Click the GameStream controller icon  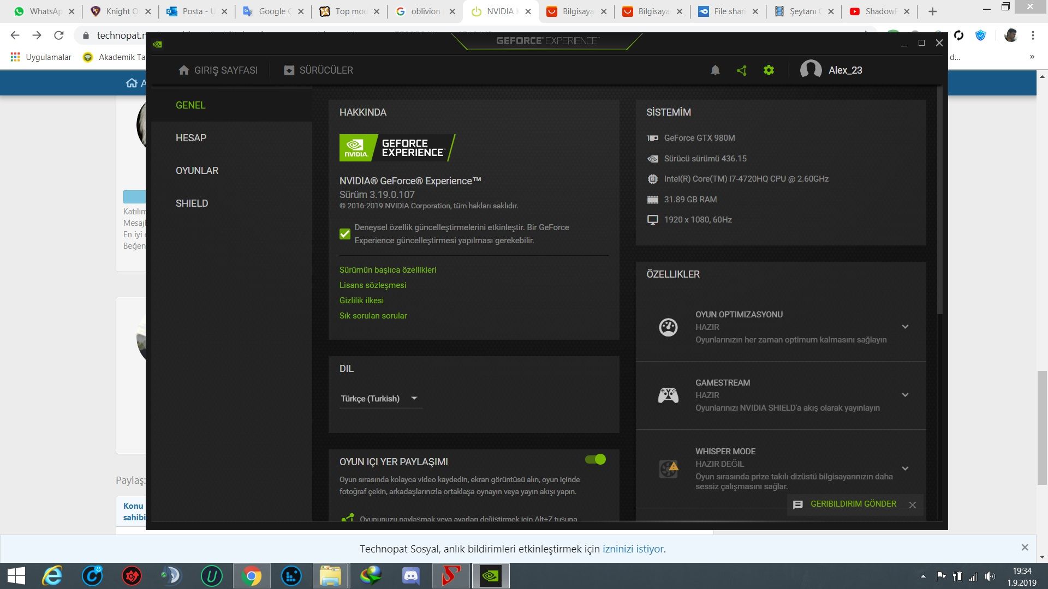[668, 395]
